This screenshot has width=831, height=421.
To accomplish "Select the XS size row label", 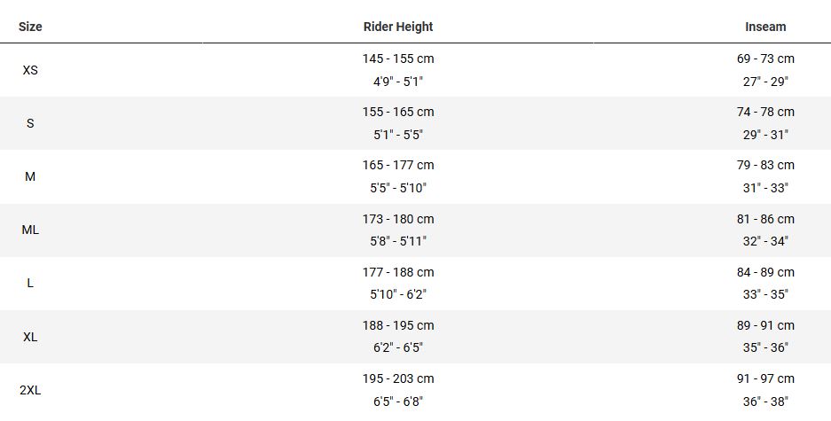I will click(30, 70).
